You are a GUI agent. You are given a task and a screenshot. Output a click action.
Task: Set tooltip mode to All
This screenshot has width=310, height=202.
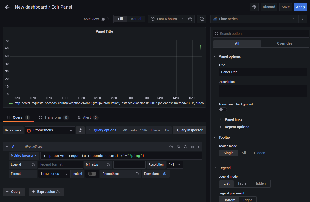(x=244, y=153)
